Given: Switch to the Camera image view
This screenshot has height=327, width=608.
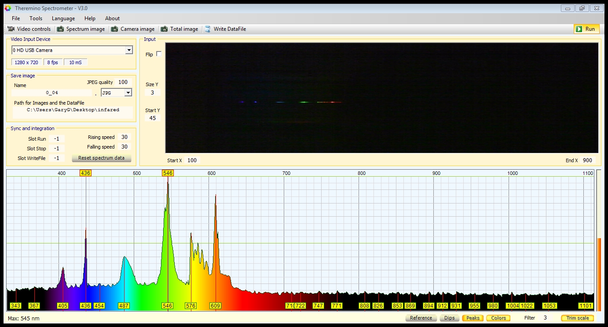Looking at the screenshot, I should point(132,29).
